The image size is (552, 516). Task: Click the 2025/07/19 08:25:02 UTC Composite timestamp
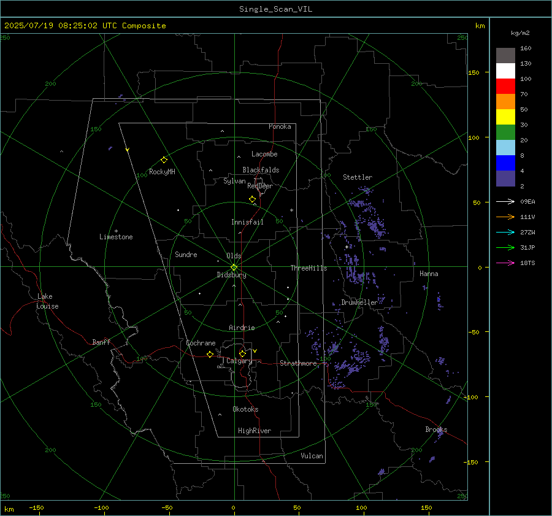pos(85,26)
